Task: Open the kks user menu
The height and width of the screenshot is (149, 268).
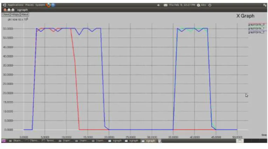Action: coord(201,5)
